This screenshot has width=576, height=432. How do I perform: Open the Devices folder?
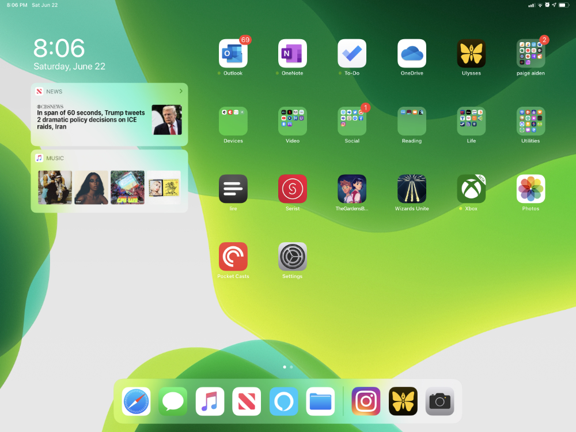[x=233, y=121]
